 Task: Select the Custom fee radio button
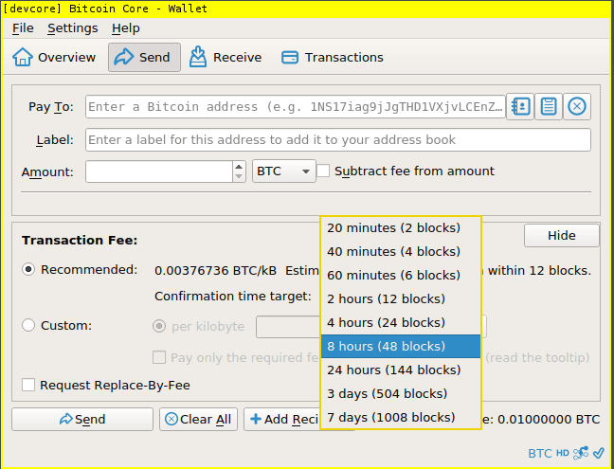29,326
